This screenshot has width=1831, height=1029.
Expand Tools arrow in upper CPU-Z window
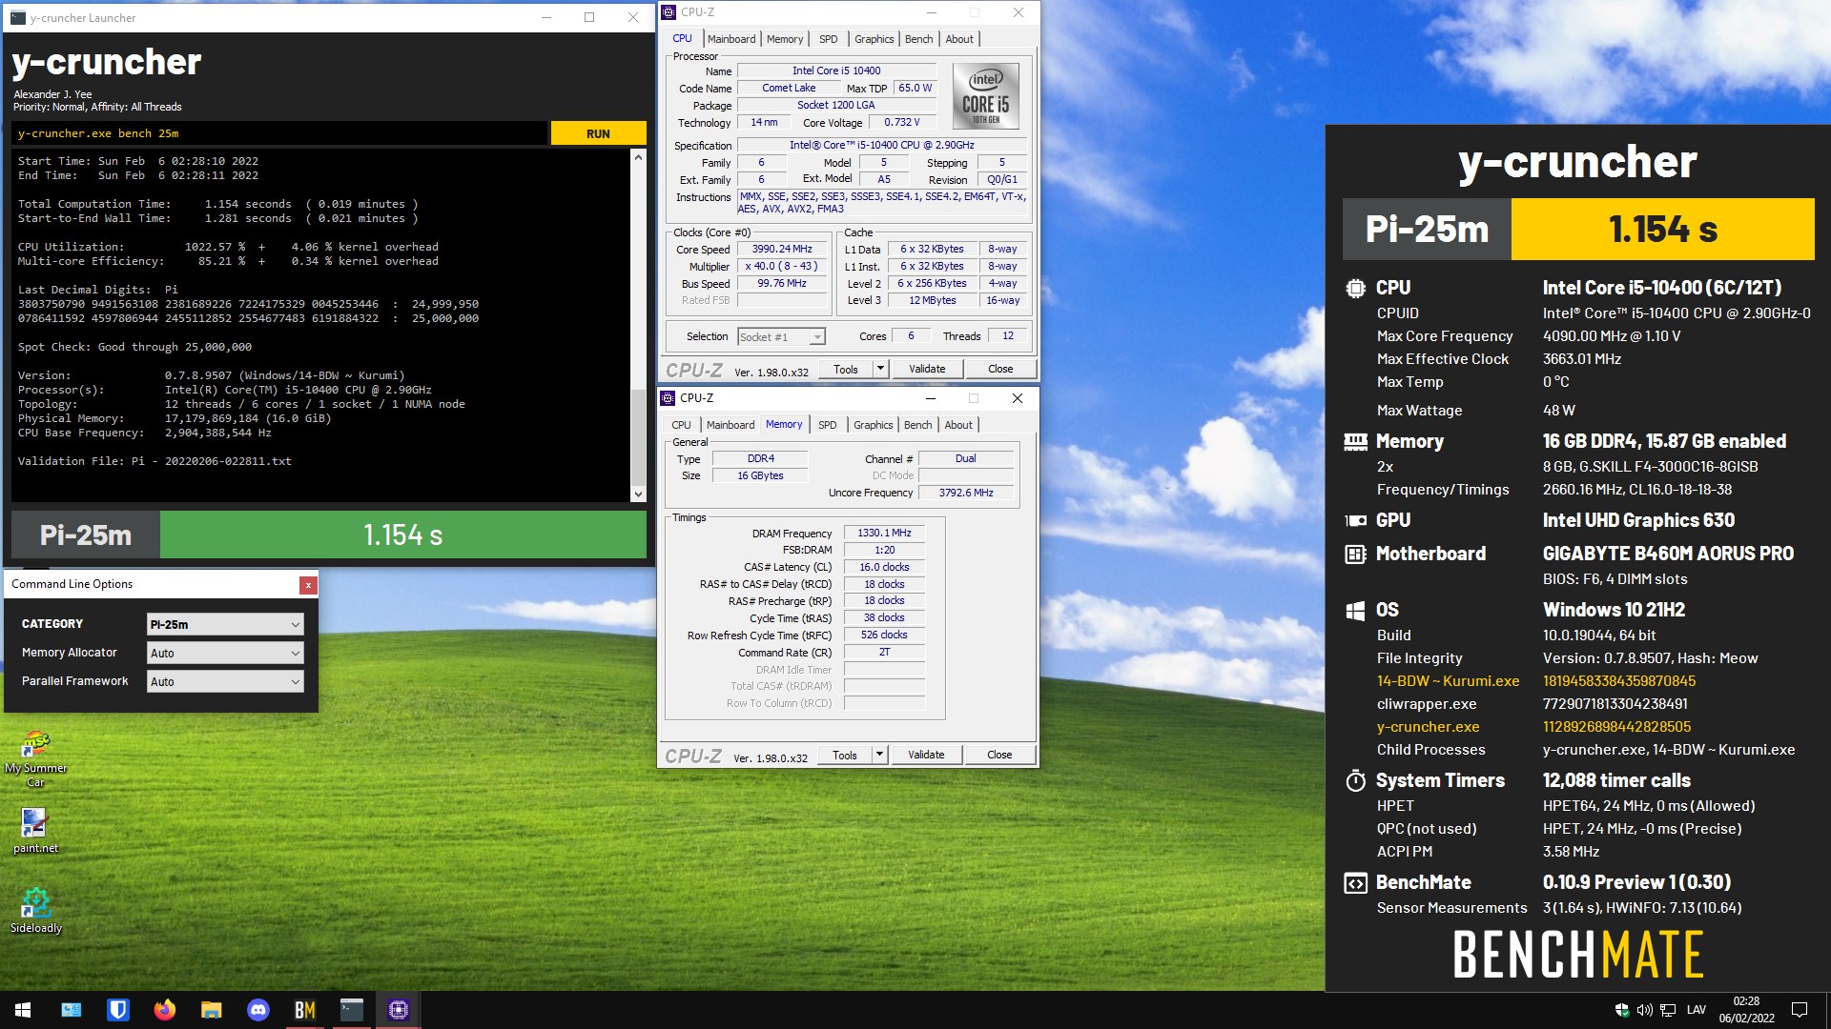coord(880,369)
